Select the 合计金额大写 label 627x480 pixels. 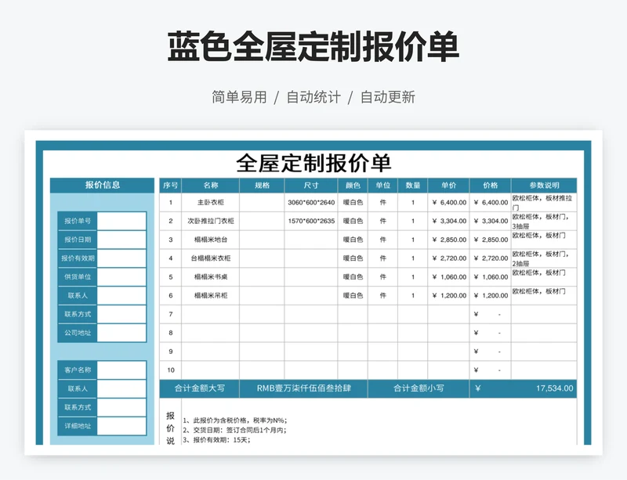200,388
